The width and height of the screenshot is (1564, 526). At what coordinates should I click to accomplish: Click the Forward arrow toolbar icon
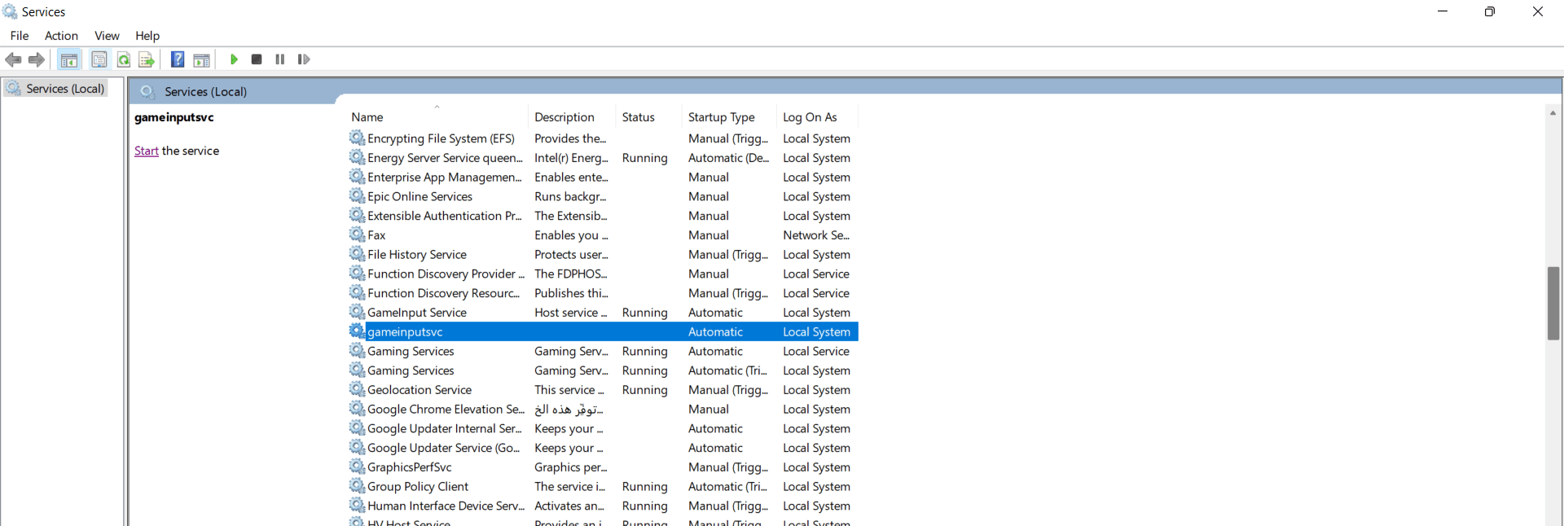[37, 59]
